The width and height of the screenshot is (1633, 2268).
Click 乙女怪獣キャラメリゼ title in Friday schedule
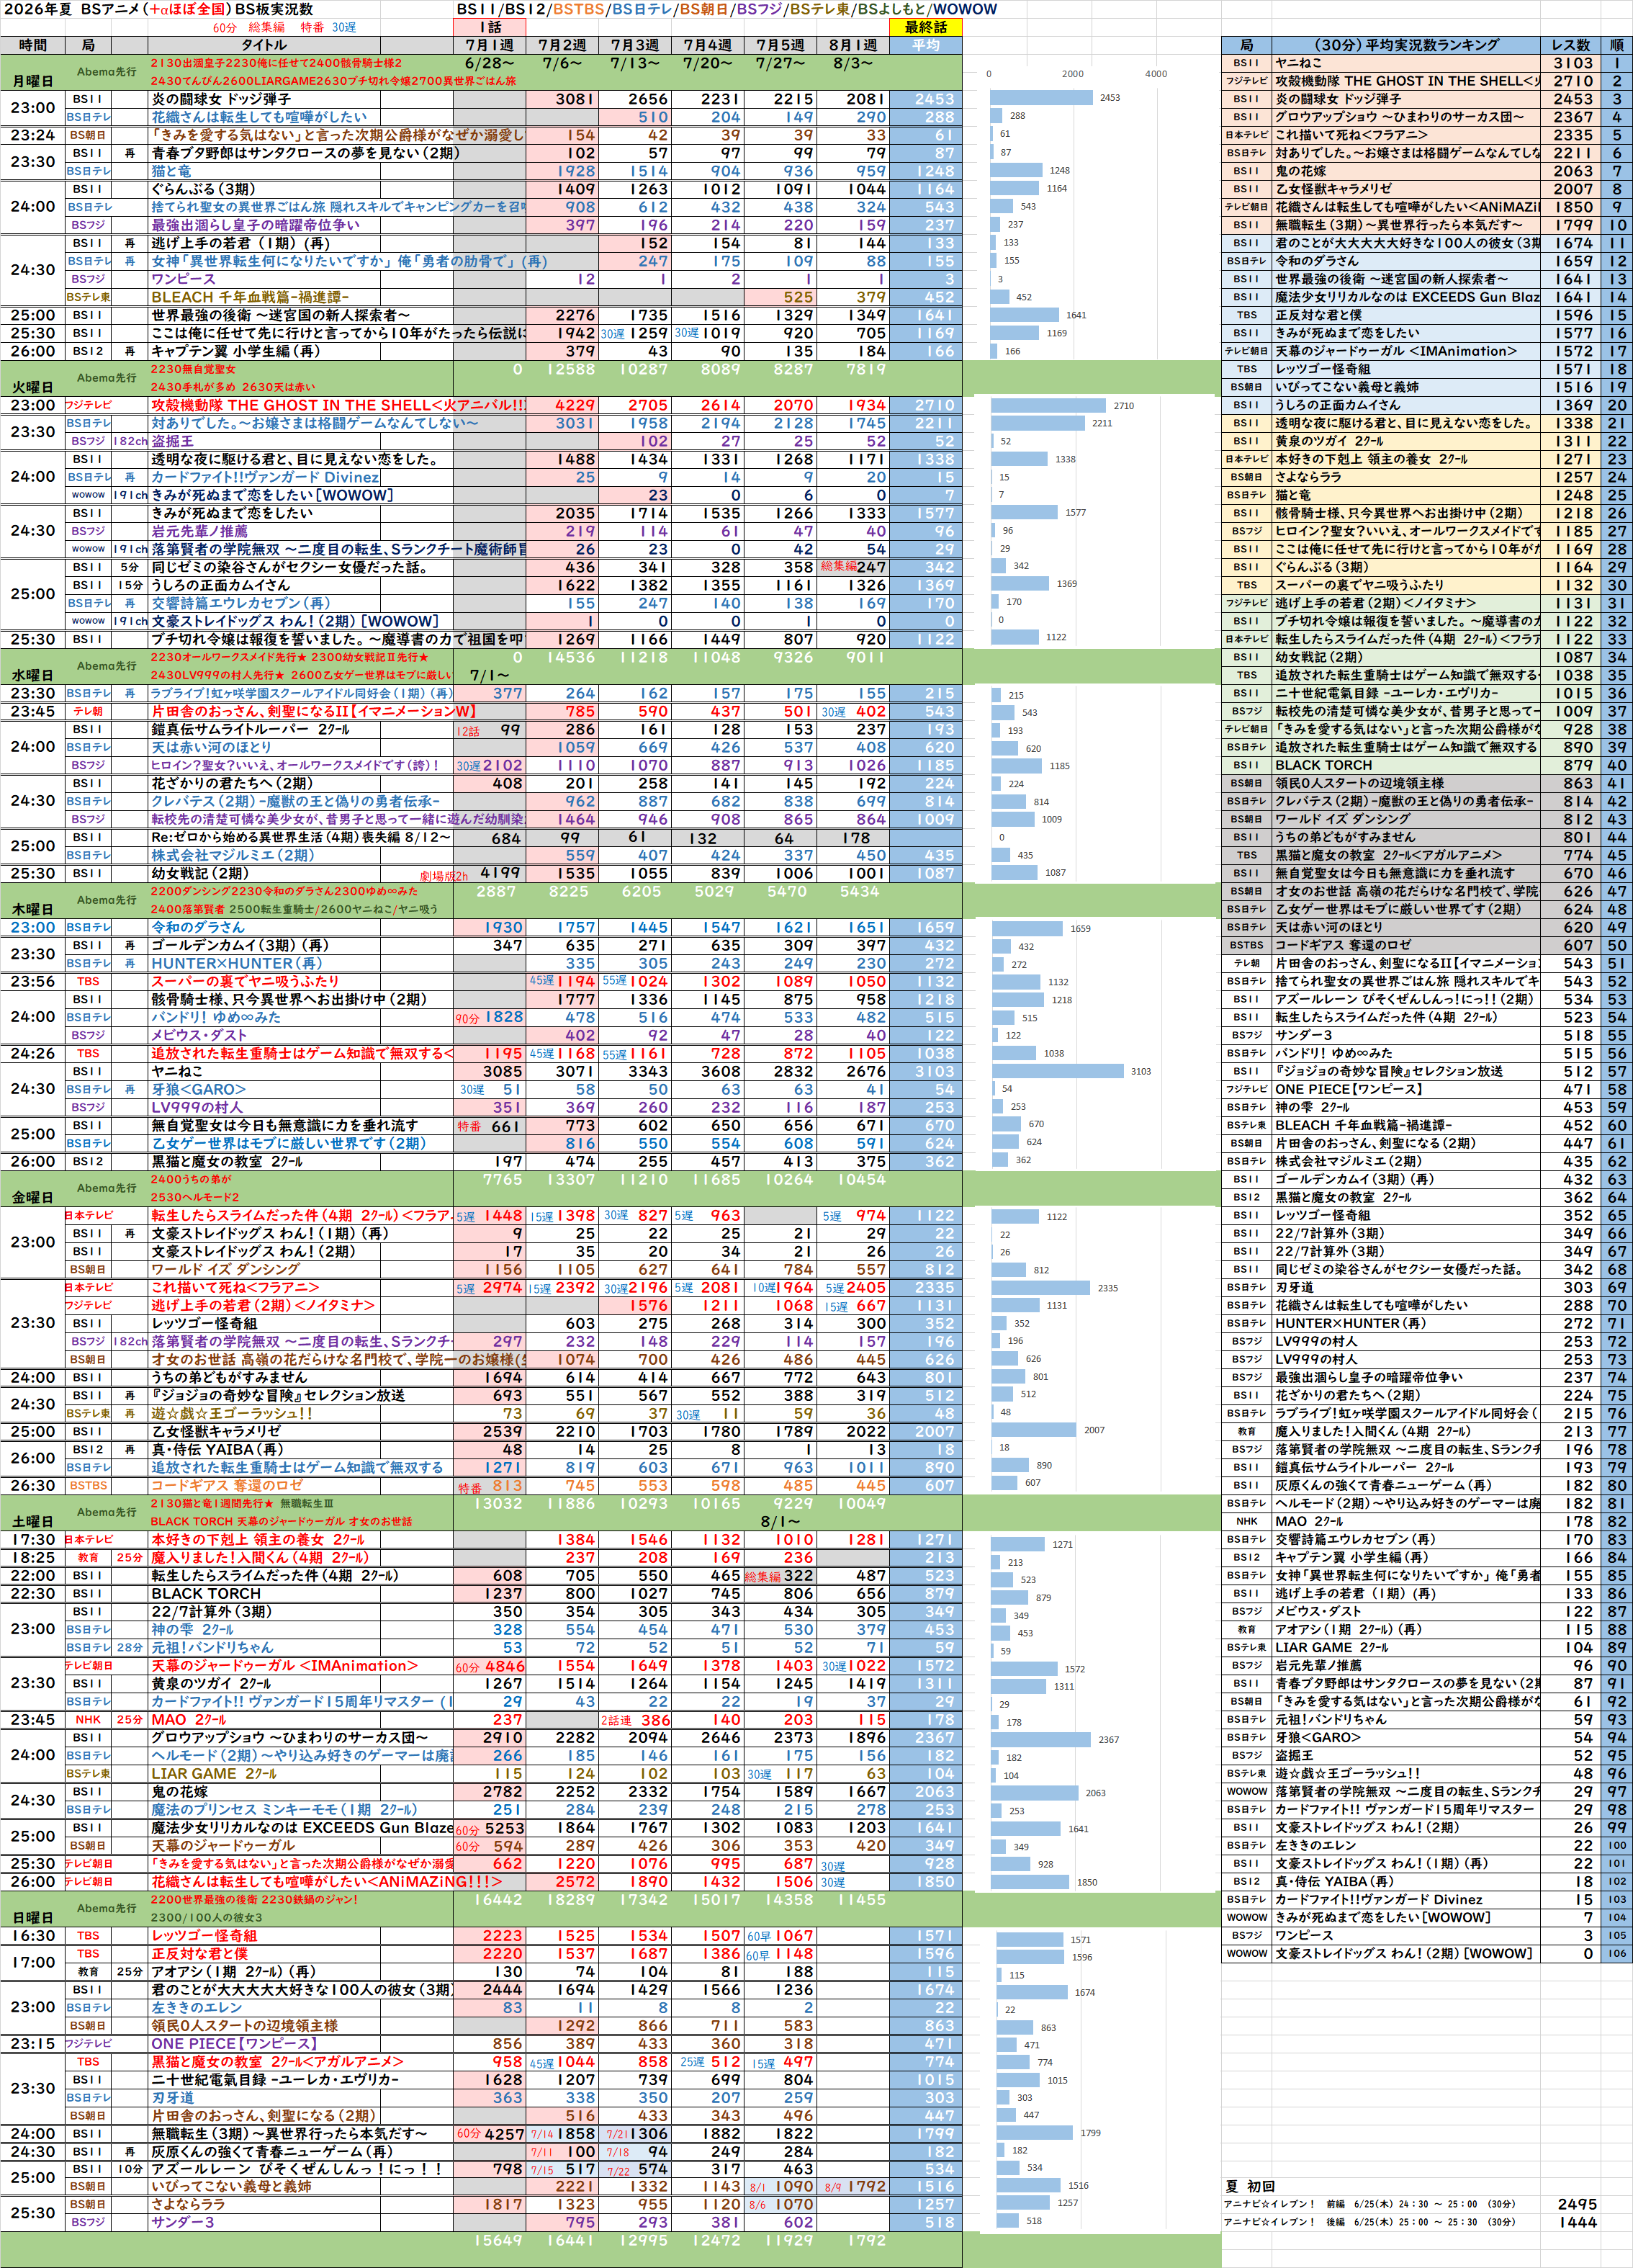tap(216, 1431)
